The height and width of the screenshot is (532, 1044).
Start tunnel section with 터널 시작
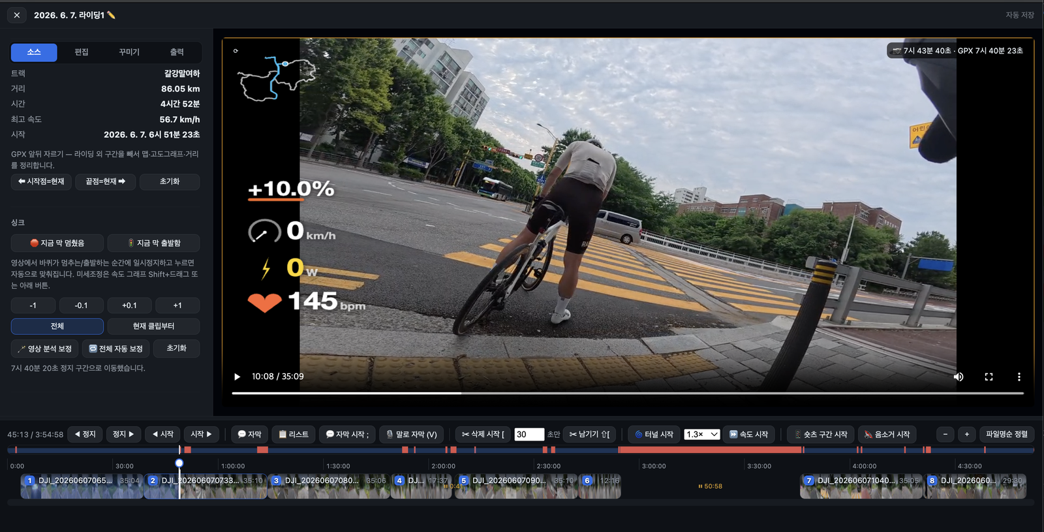coord(654,434)
